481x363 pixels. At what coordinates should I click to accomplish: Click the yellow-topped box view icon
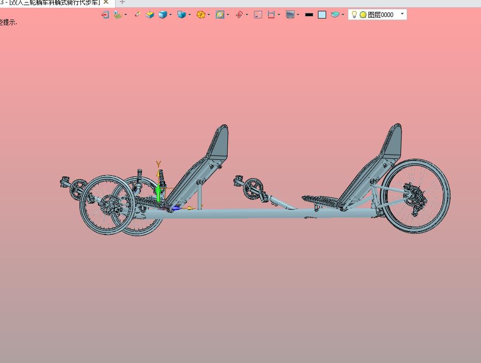click(150, 15)
